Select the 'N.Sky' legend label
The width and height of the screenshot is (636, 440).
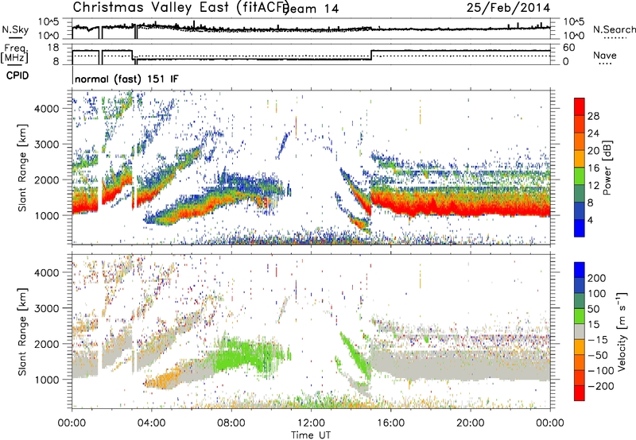pos(15,29)
